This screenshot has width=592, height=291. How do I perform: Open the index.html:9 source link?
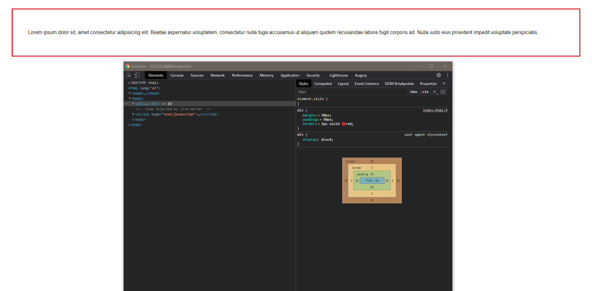(x=435, y=110)
